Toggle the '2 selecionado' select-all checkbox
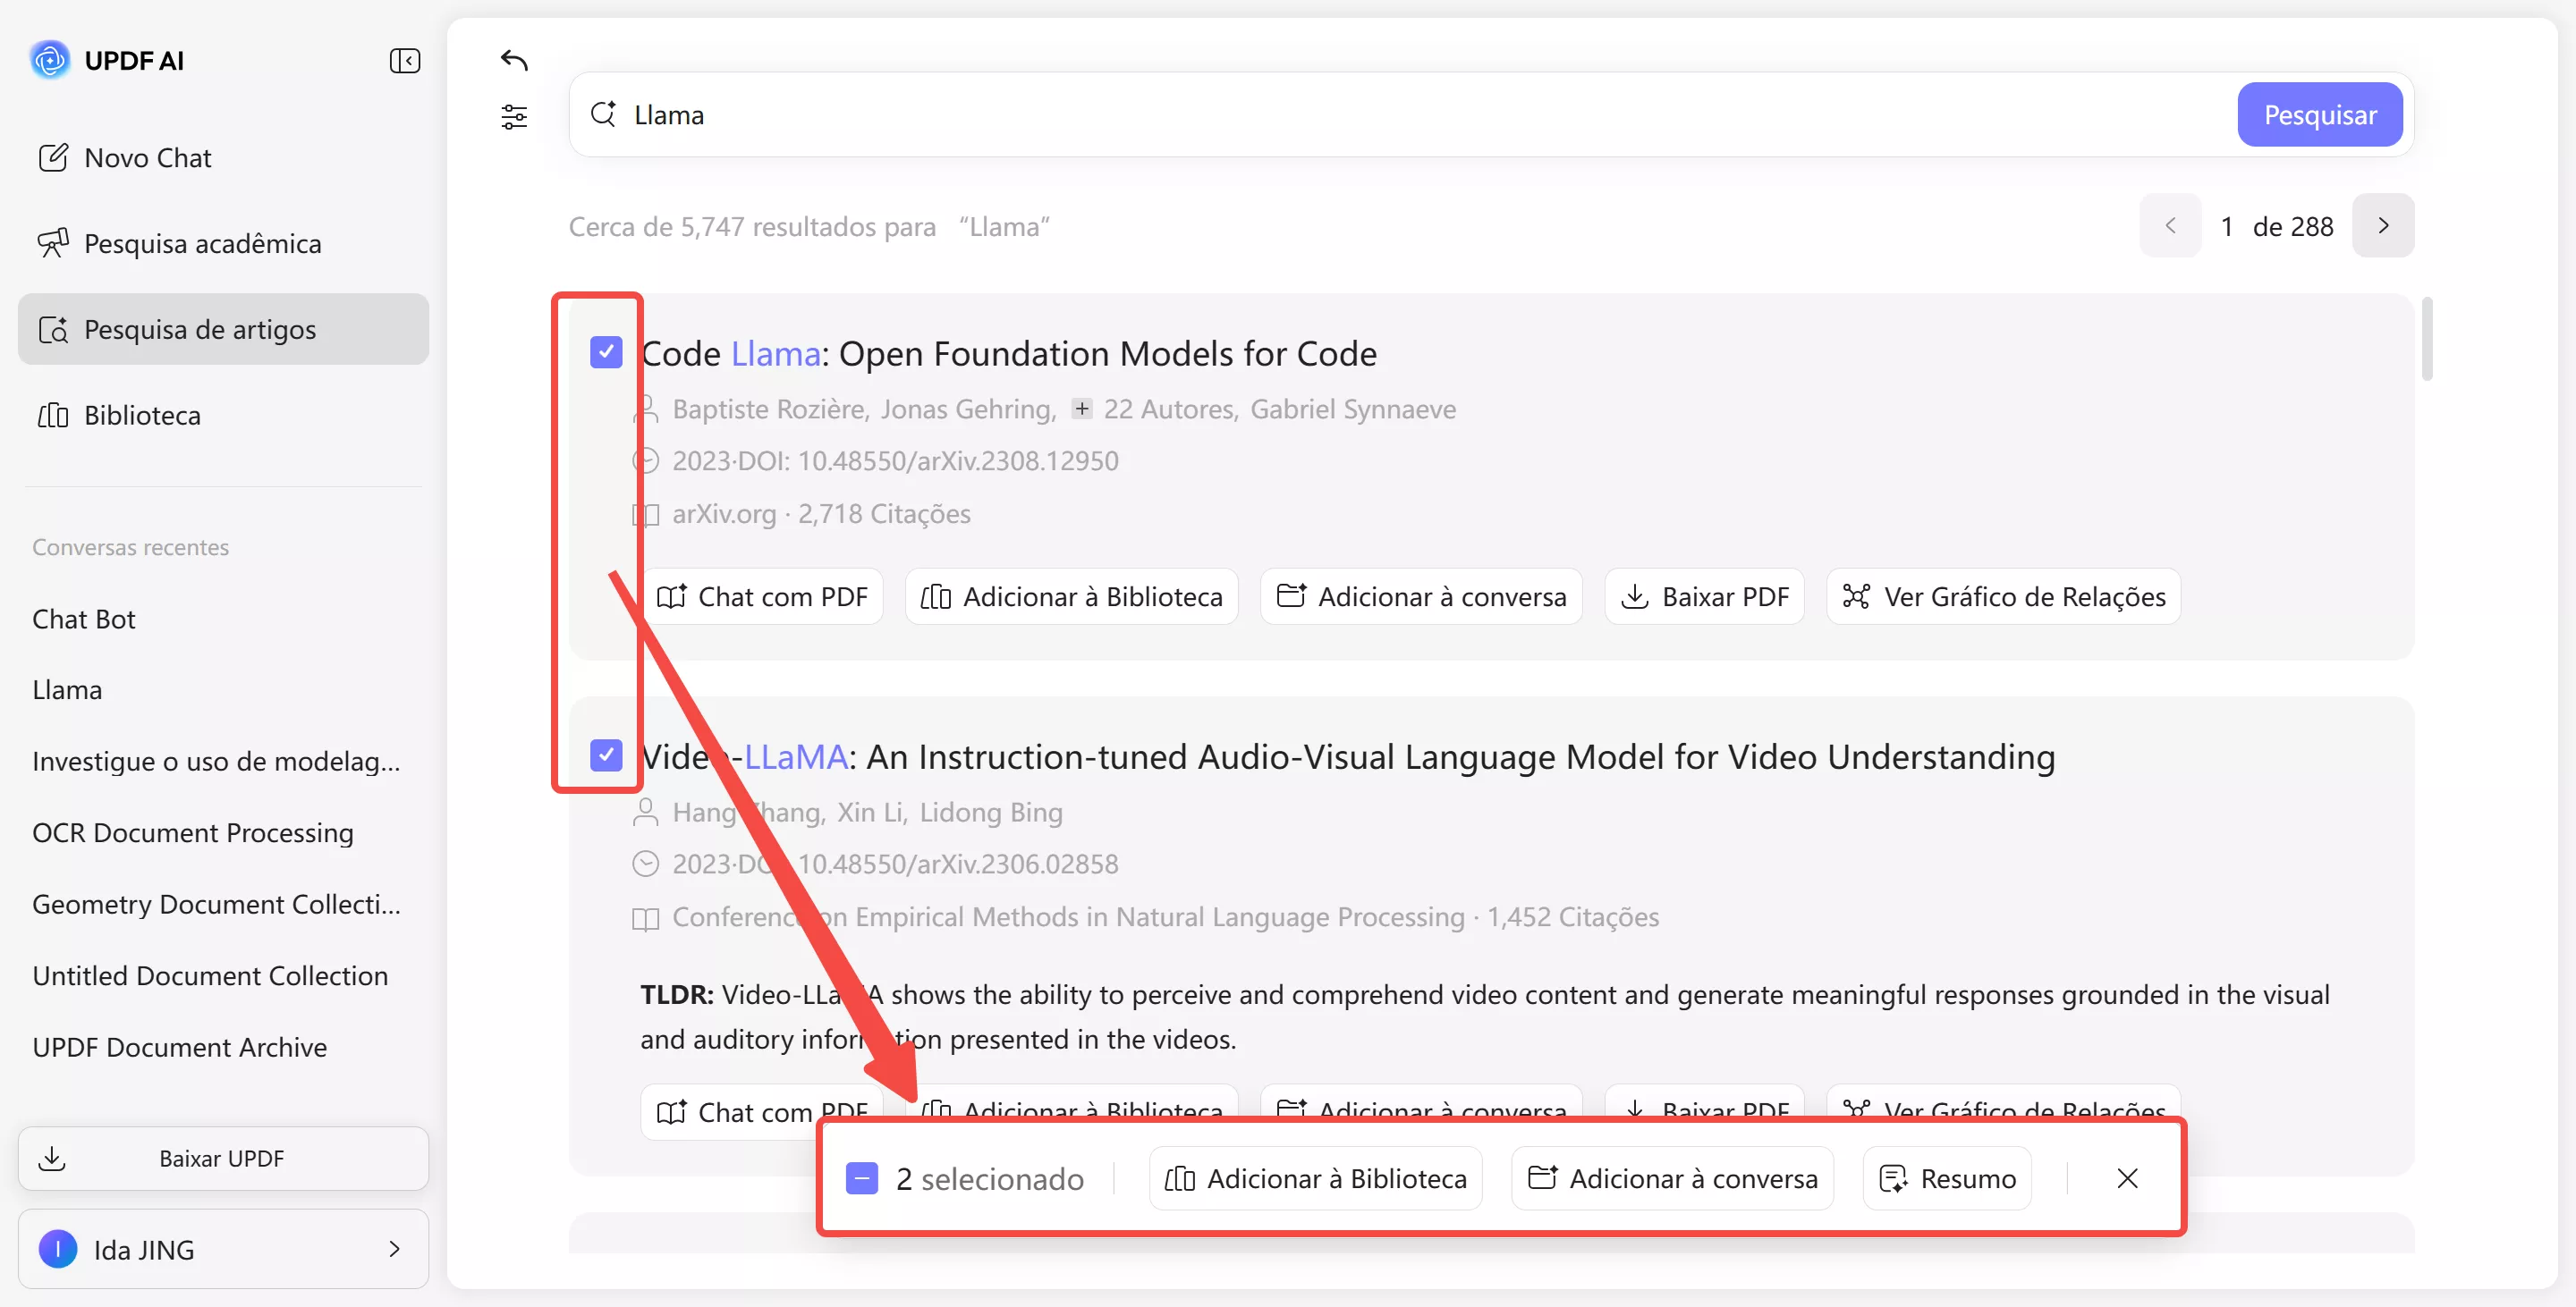 862,1178
